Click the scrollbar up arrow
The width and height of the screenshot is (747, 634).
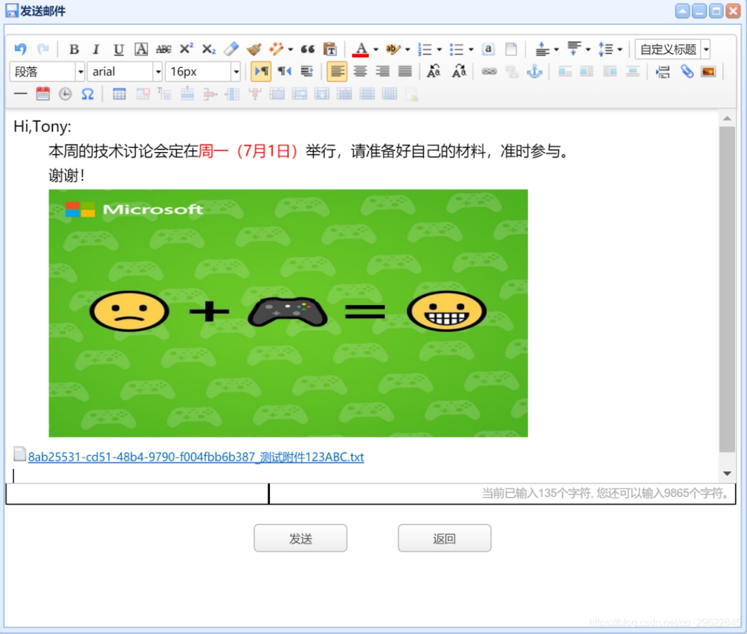pyautogui.click(x=727, y=118)
